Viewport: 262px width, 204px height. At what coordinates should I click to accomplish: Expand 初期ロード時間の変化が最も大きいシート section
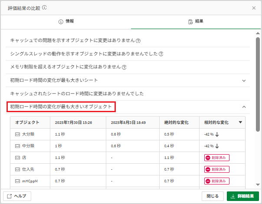pyautogui.click(x=244, y=81)
